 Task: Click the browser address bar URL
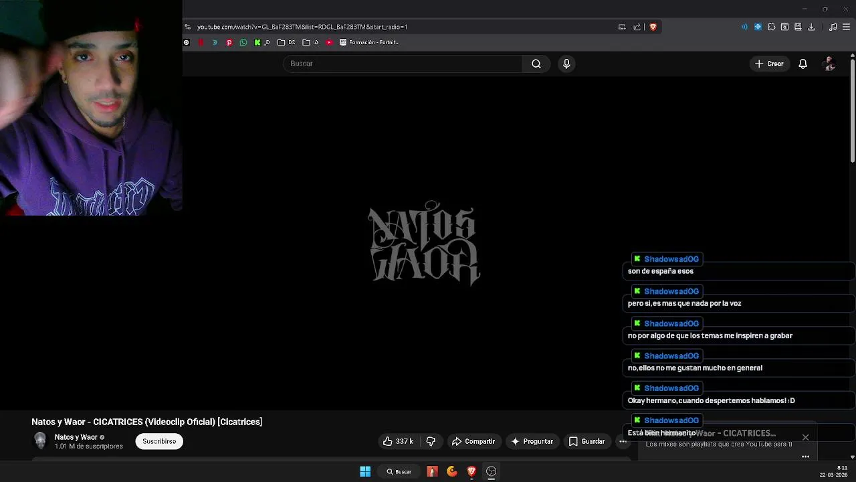(x=302, y=27)
